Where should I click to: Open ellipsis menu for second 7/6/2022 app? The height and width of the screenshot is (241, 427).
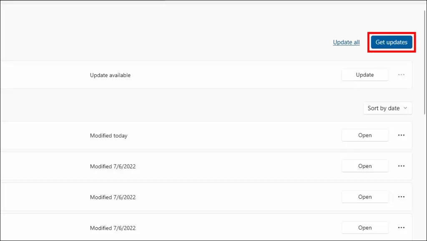(x=401, y=197)
